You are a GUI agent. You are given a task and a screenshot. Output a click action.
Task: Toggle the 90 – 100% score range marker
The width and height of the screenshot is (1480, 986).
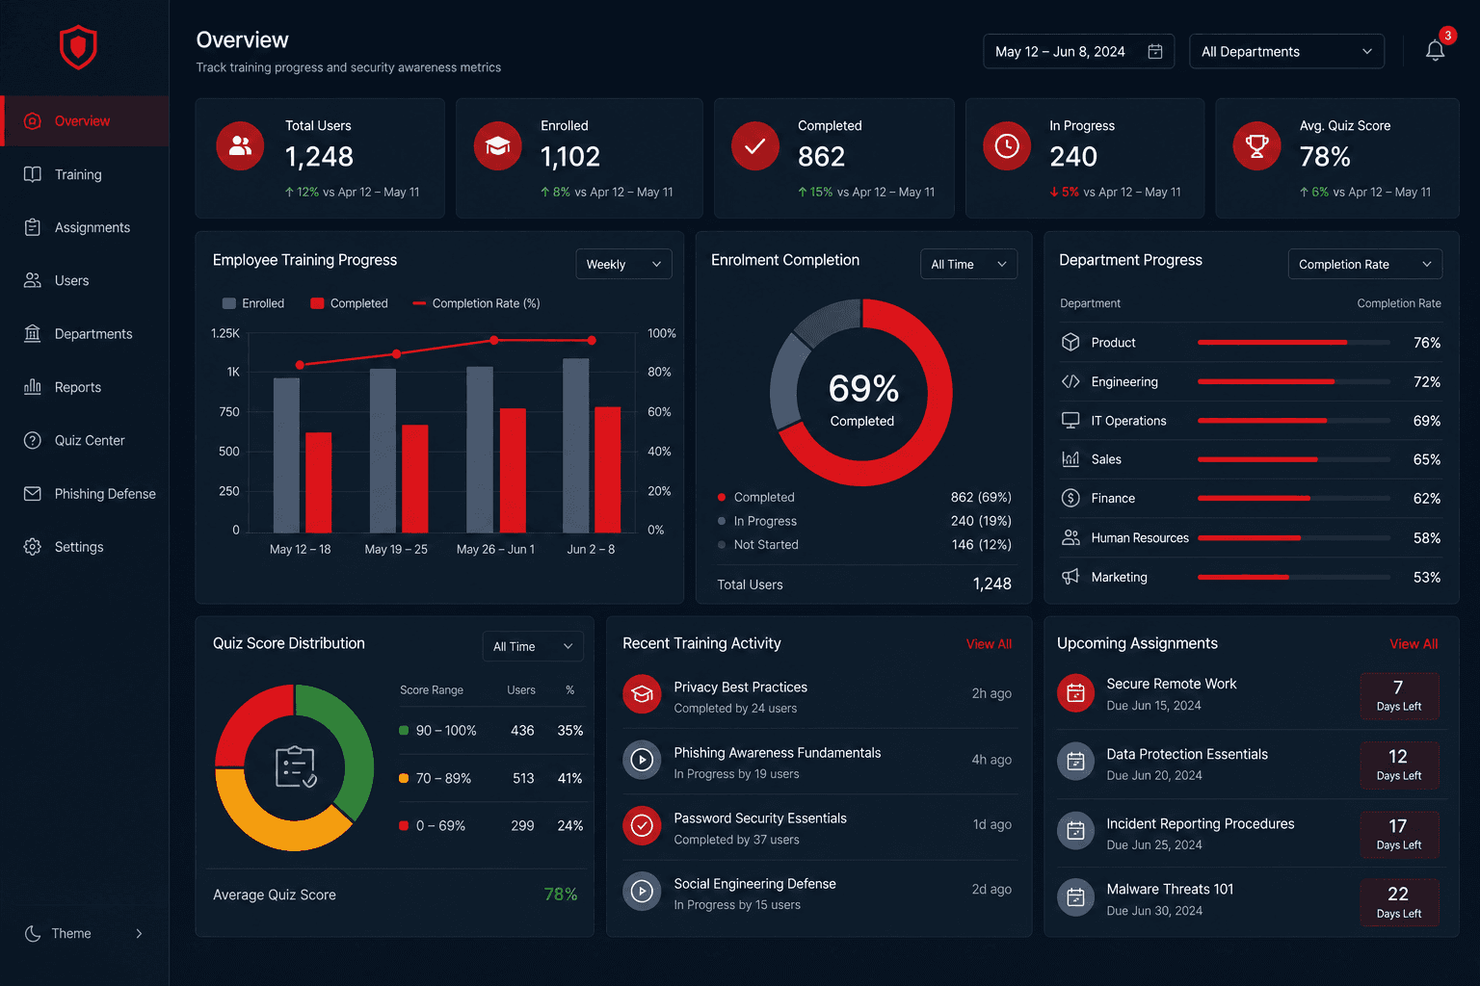click(404, 730)
